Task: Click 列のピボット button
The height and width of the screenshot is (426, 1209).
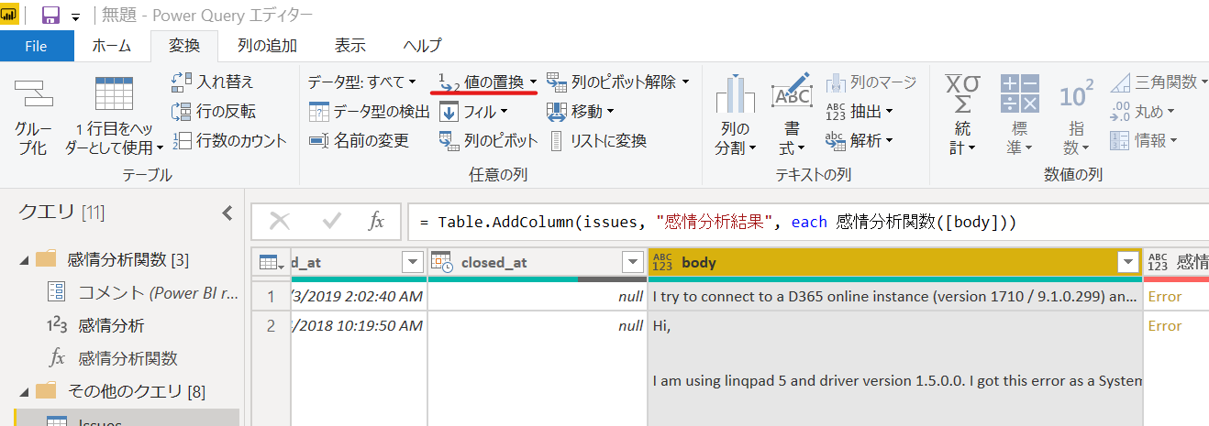Action: click(x=488, y=141)
